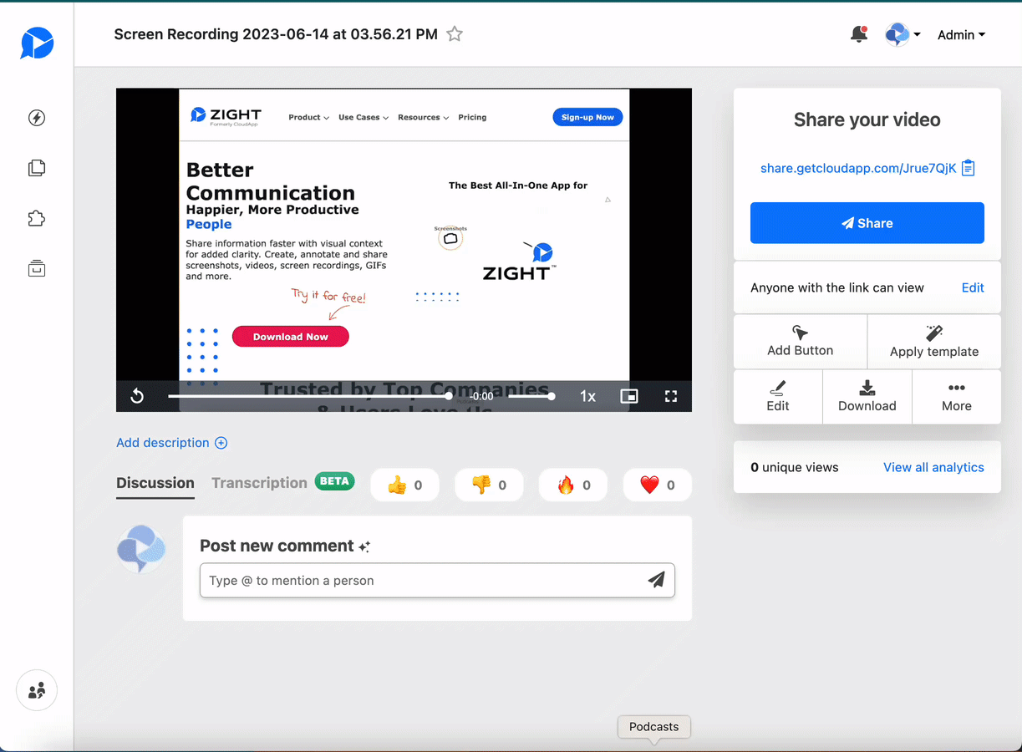Image resolution: width=1022 pixels, height=752 pixels.
Task: Open the stacked files sidebar icon
Action: 37,168
